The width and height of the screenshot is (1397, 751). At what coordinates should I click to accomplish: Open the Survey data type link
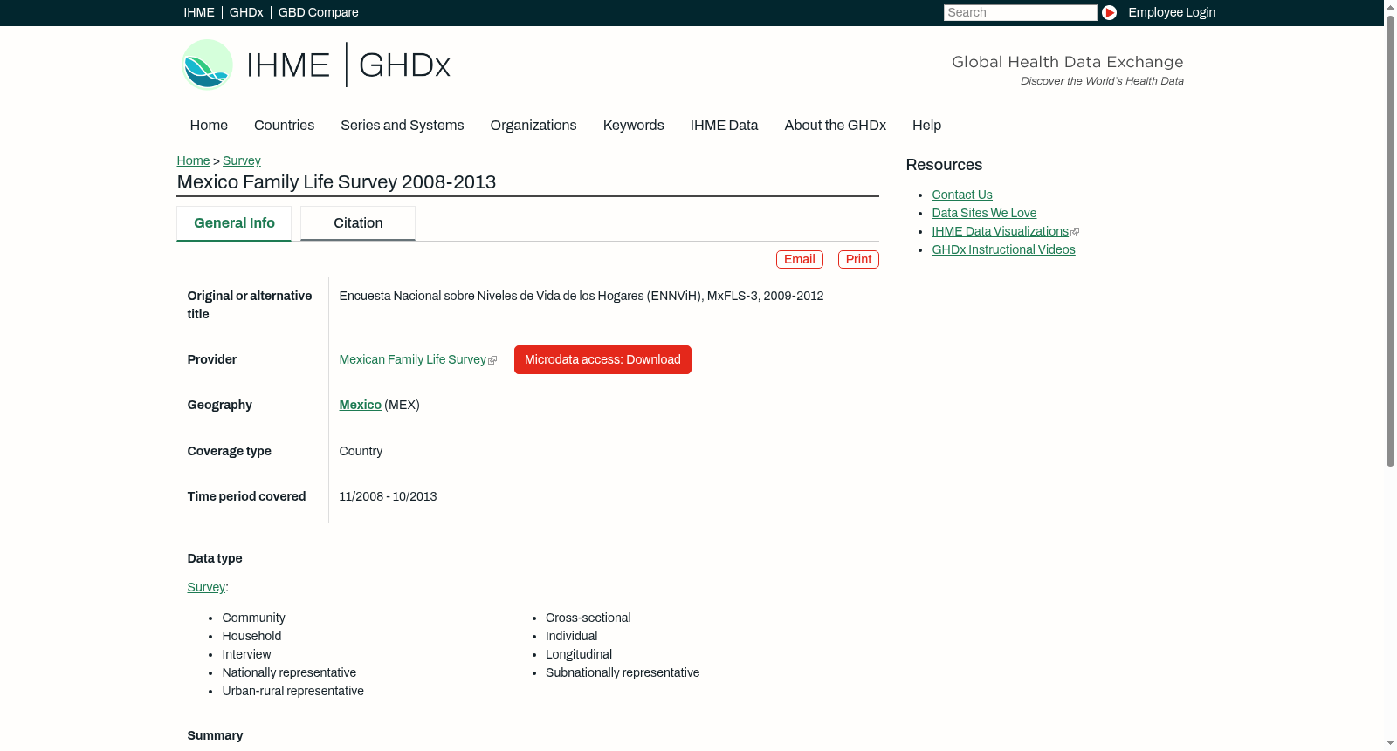pos(206,587)
